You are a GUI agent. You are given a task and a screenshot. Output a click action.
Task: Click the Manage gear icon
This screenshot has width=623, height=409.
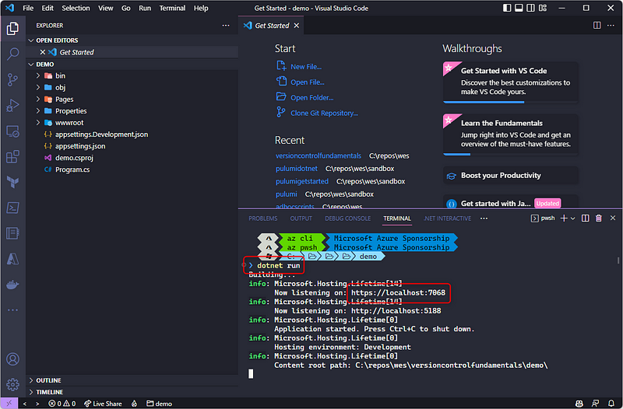[12, 384]
